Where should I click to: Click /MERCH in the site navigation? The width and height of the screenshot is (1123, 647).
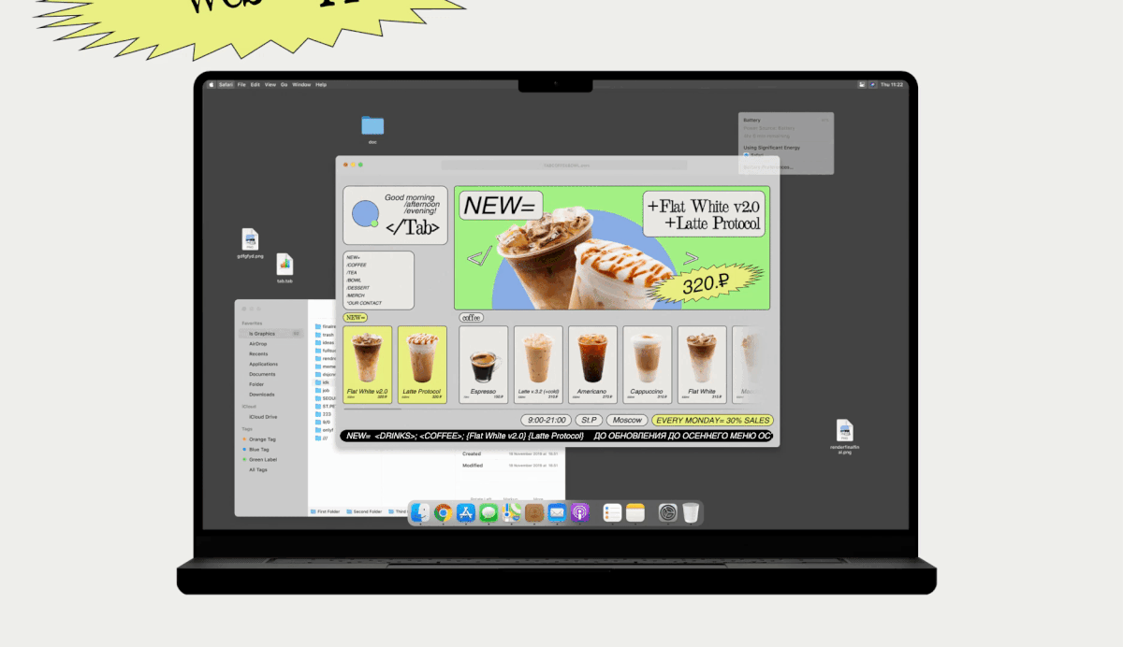tap(356, 295)
